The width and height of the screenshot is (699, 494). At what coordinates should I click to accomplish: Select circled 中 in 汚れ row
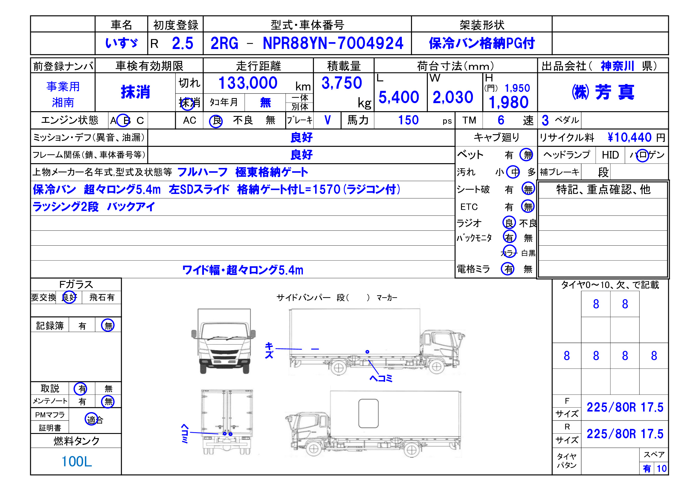tap(513, 172)
